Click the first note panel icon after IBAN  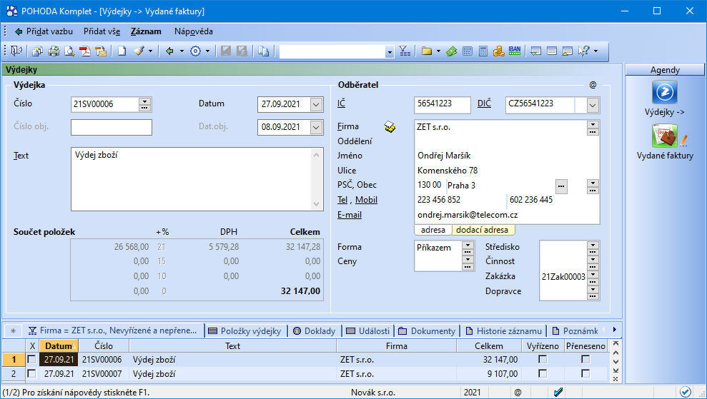tap(535, 51)
